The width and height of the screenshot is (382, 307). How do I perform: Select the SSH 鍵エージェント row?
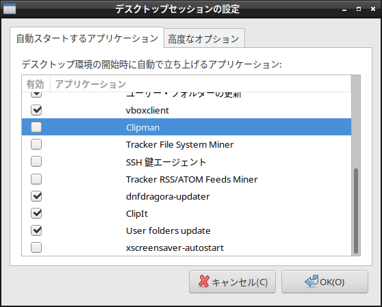(x=186, y=162)
